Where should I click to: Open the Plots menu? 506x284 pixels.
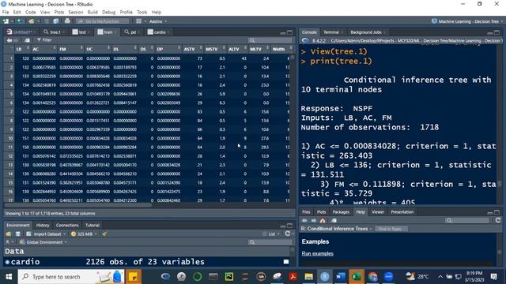pyautogui.click(x=59, y=13)
